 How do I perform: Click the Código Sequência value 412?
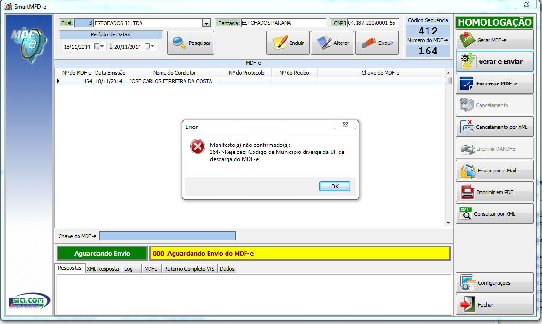[428, 31]
